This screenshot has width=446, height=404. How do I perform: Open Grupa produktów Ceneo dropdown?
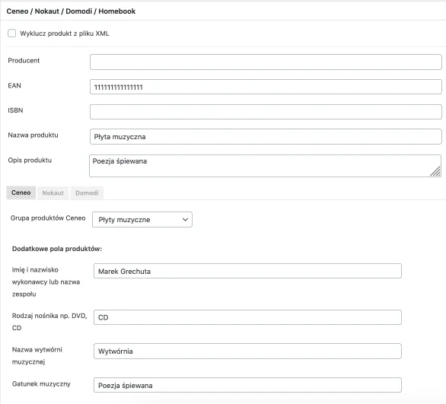click(x=142, y=219)
